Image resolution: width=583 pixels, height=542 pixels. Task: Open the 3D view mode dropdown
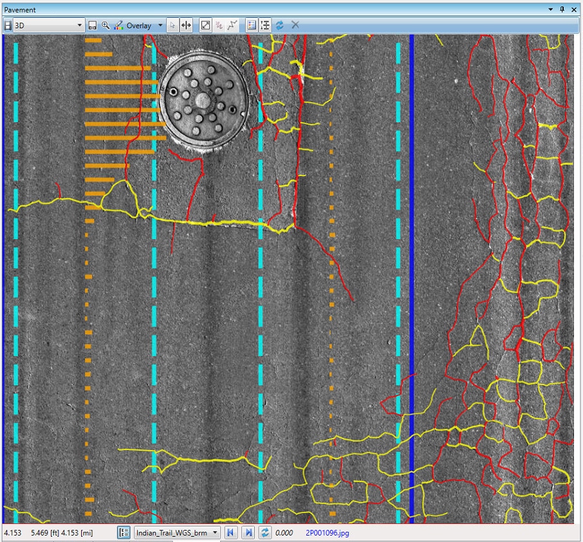click(80, 26)
